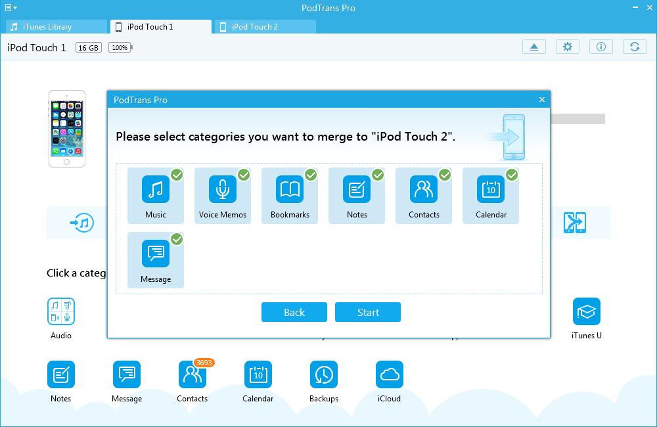Click the 100% battery indicator
Screen dimensions: 657x427
(120, 47)
